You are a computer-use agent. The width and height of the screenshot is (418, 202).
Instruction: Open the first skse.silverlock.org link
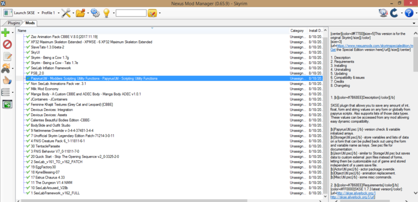coord(356,193)
